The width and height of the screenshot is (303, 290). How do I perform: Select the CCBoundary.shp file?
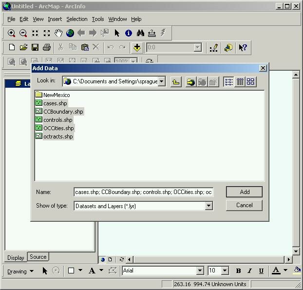pyautogui.click(x=59, y=112)
